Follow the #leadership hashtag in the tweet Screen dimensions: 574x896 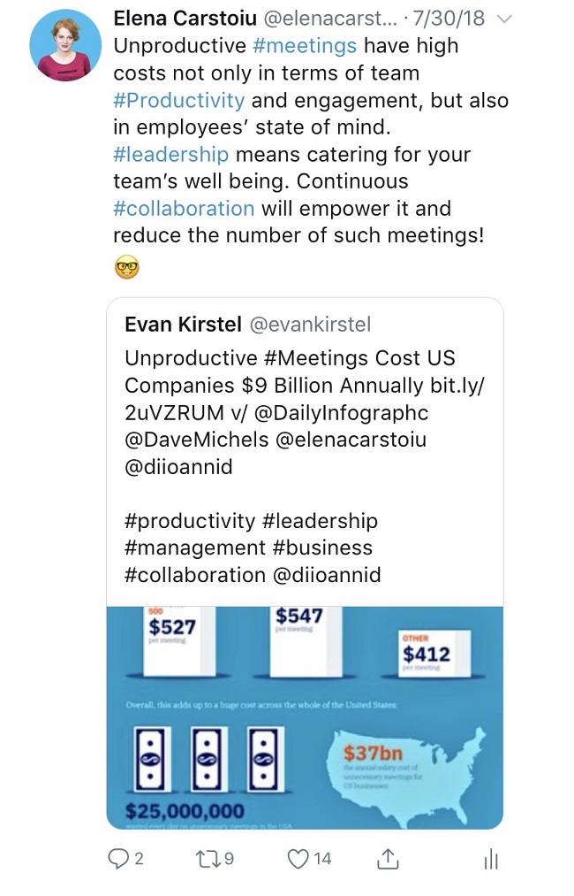coord(170,154)
